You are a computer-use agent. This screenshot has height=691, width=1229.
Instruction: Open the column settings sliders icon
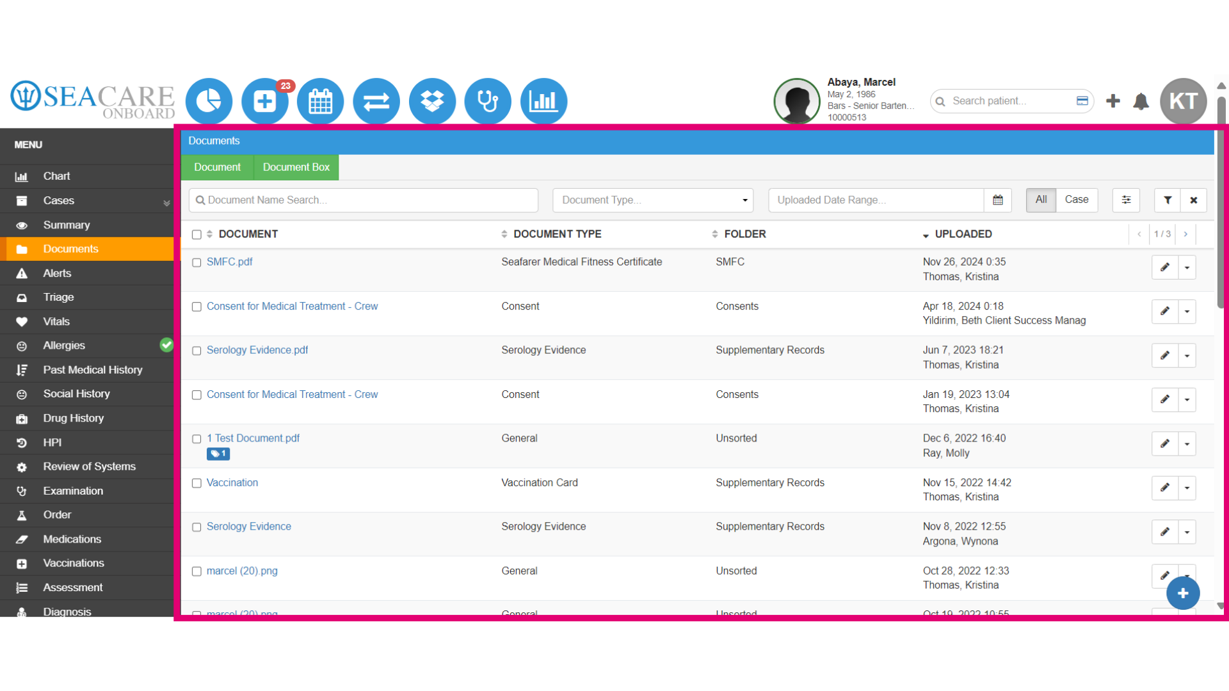tap(1127, 200)
